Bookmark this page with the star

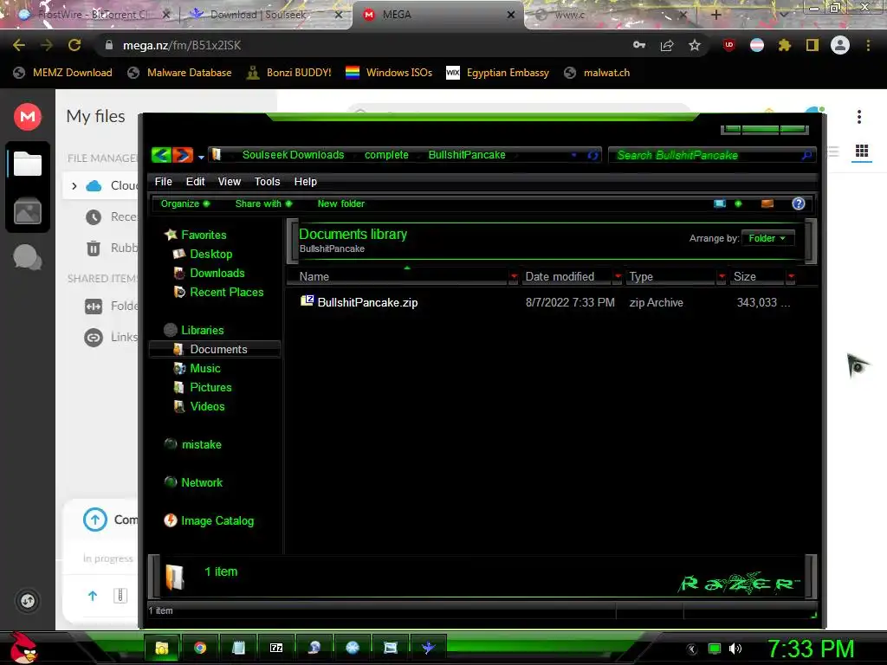click(x=695, y=45)
